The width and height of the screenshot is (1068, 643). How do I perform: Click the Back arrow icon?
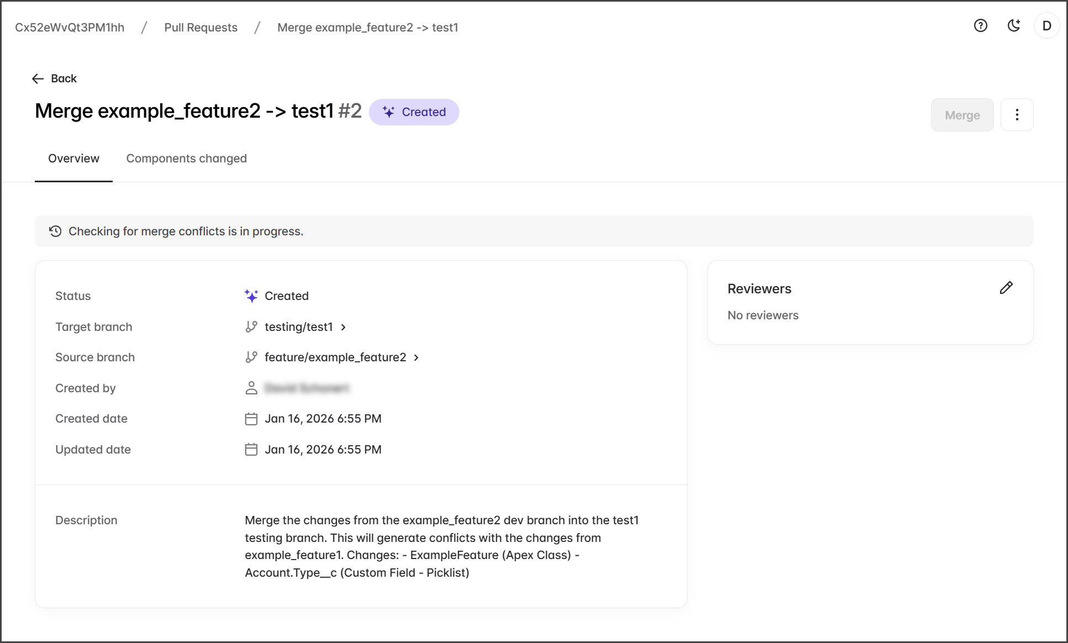[38, 78]
